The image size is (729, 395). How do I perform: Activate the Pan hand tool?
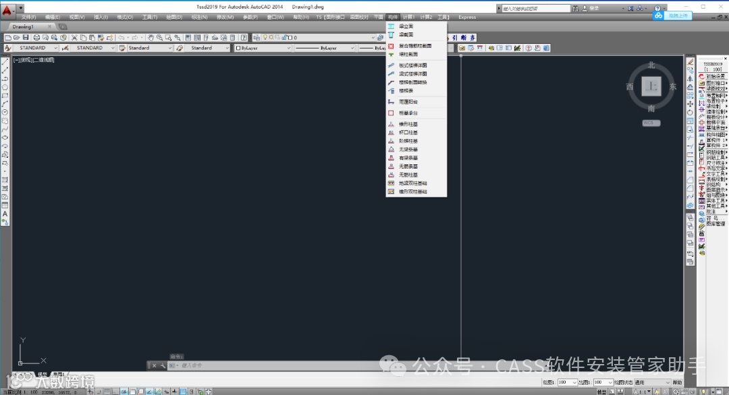[x=151, y=38]
